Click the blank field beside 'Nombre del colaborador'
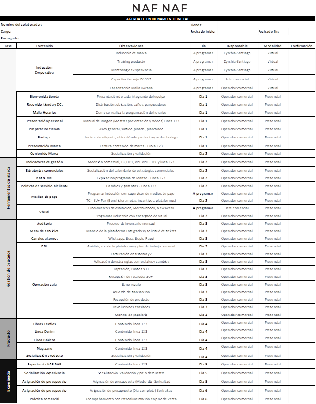Screen dimensions: 316x404 pos(131,24)
